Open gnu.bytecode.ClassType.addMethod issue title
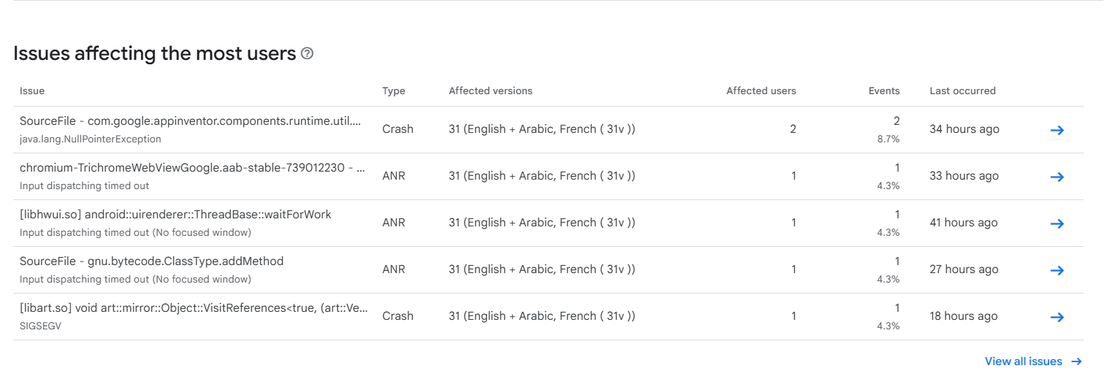 pyautogui.click(x=151, y=261)
